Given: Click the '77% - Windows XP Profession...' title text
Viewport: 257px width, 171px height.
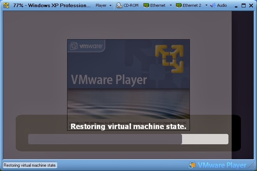Looking at the screenshot, I should pos(52,5).
